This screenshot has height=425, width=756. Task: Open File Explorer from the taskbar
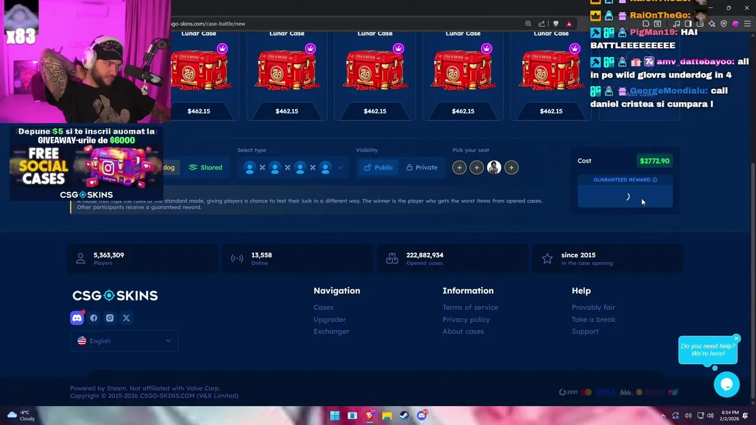click(x=387, y=416)
